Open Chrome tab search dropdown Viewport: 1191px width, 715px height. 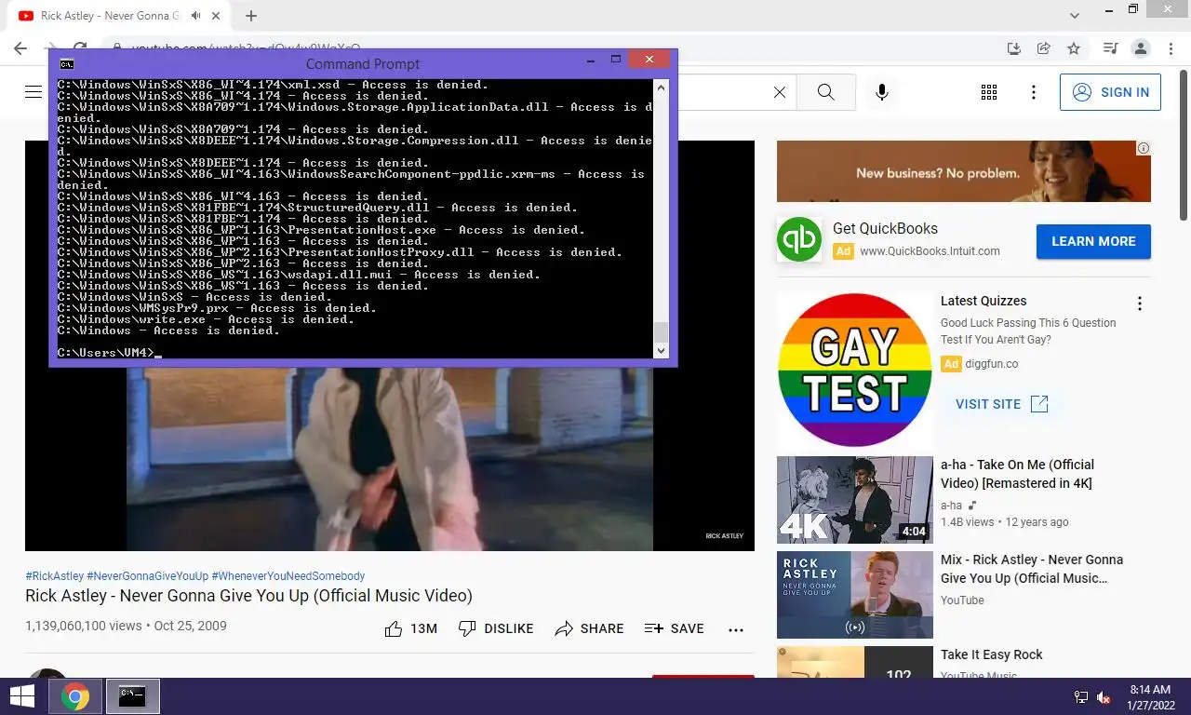pos(1075,16)
